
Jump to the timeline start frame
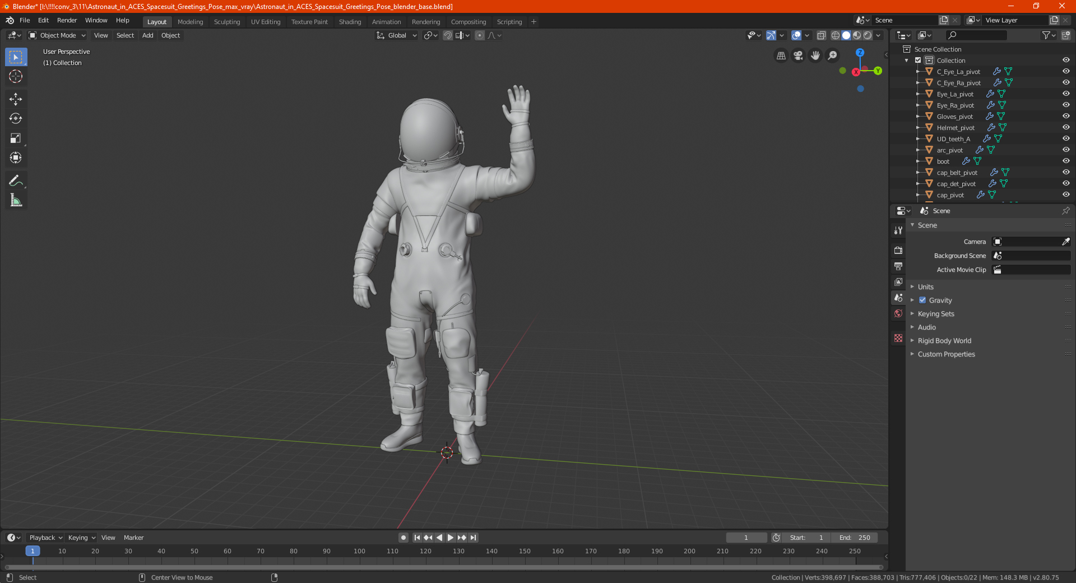click(x=417, y=538)
